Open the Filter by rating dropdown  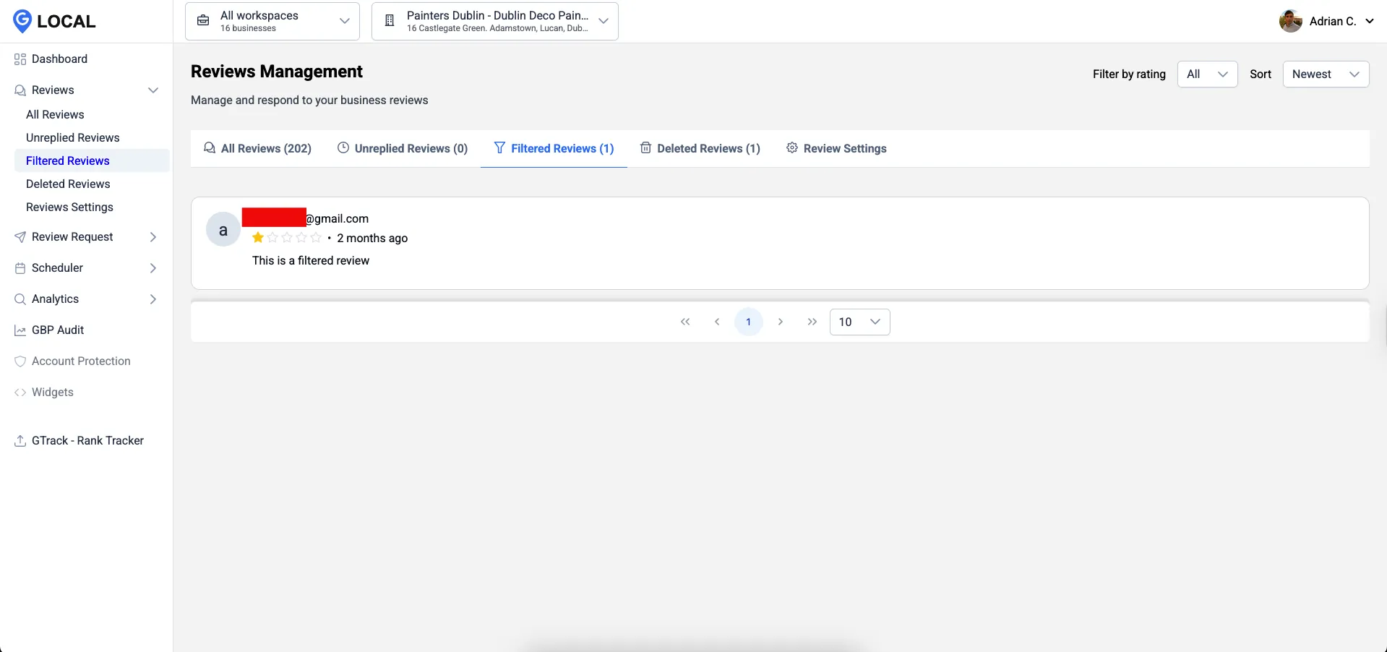click(1207, 74)
